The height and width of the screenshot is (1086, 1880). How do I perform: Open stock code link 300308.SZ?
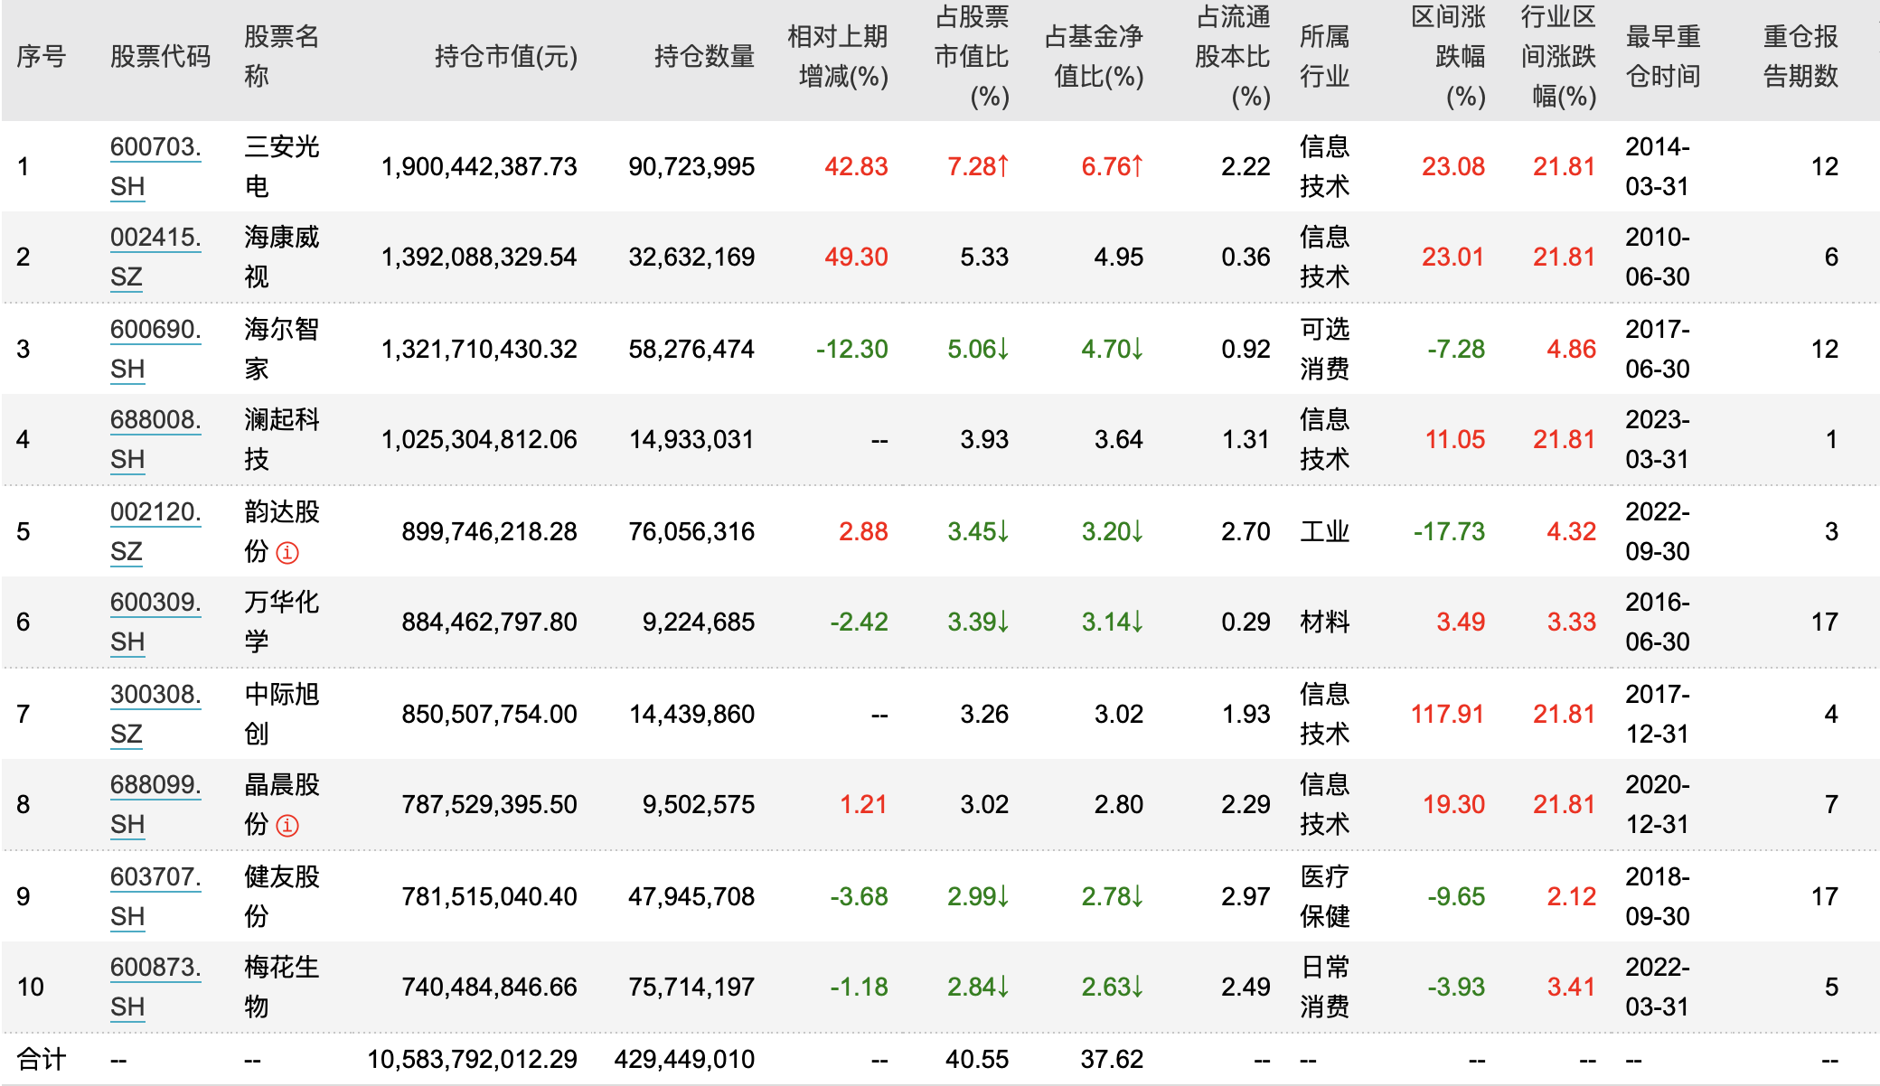pyautogui.click(x=155, y=714)
